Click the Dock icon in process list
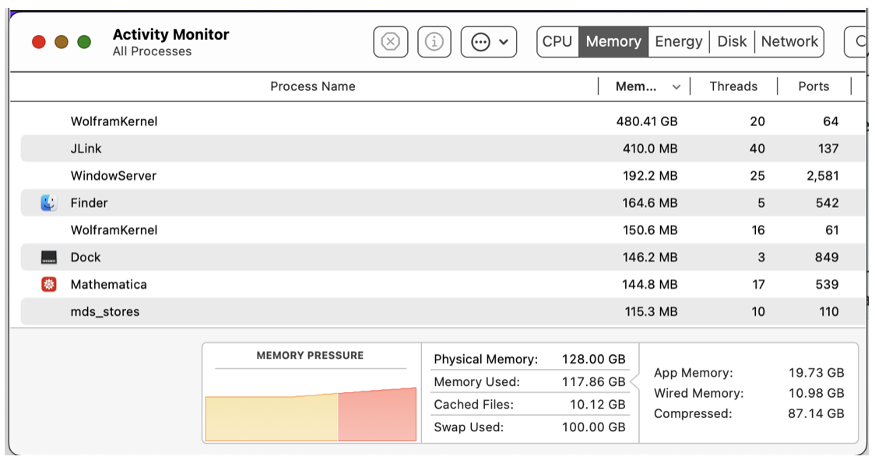 point(48,257)
